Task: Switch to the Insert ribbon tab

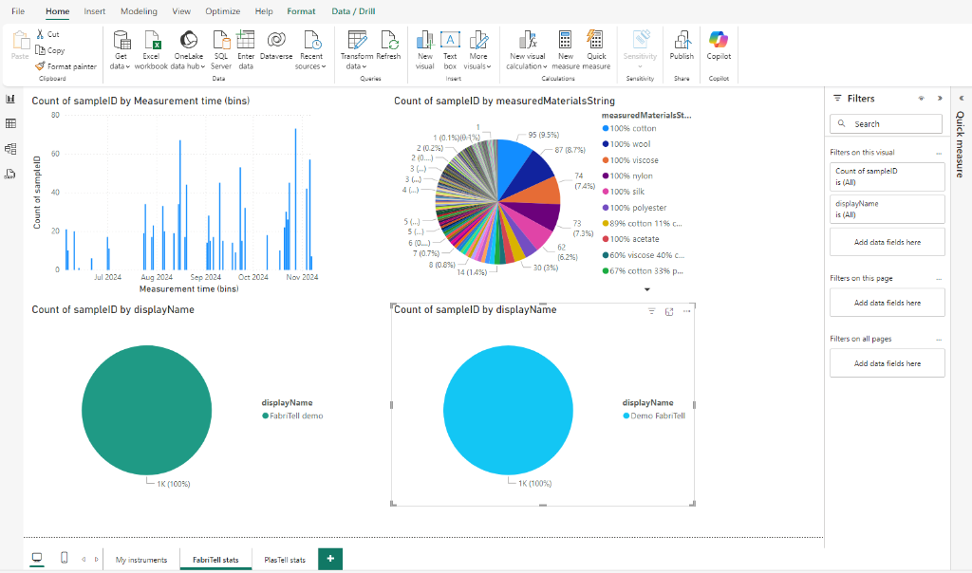Action: coord(95,11)
